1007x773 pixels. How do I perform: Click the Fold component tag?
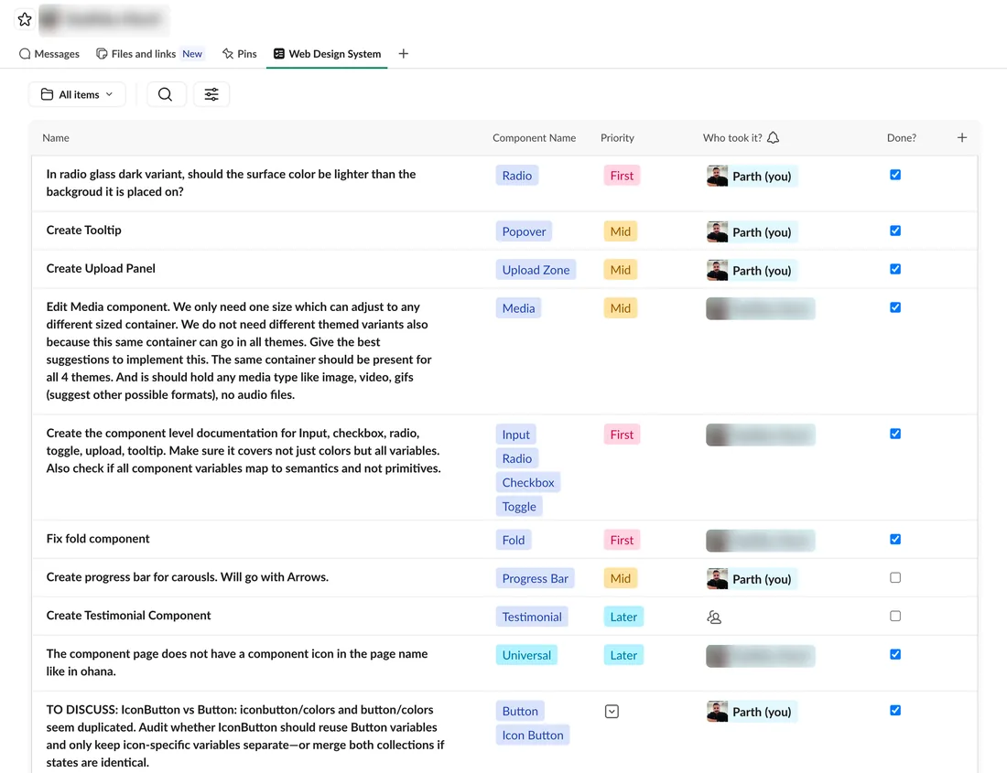tap(514, 540)
